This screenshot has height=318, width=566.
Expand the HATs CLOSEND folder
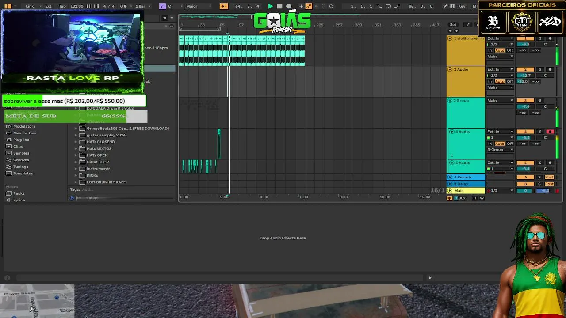click(x=76, y=142)
